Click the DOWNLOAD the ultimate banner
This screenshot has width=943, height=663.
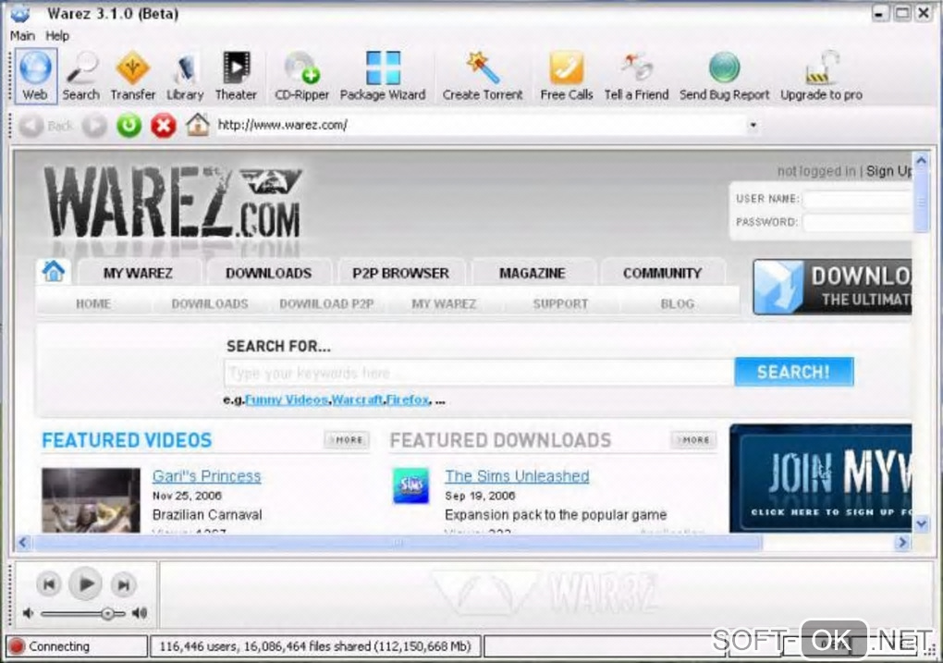(x=833, y=287)
